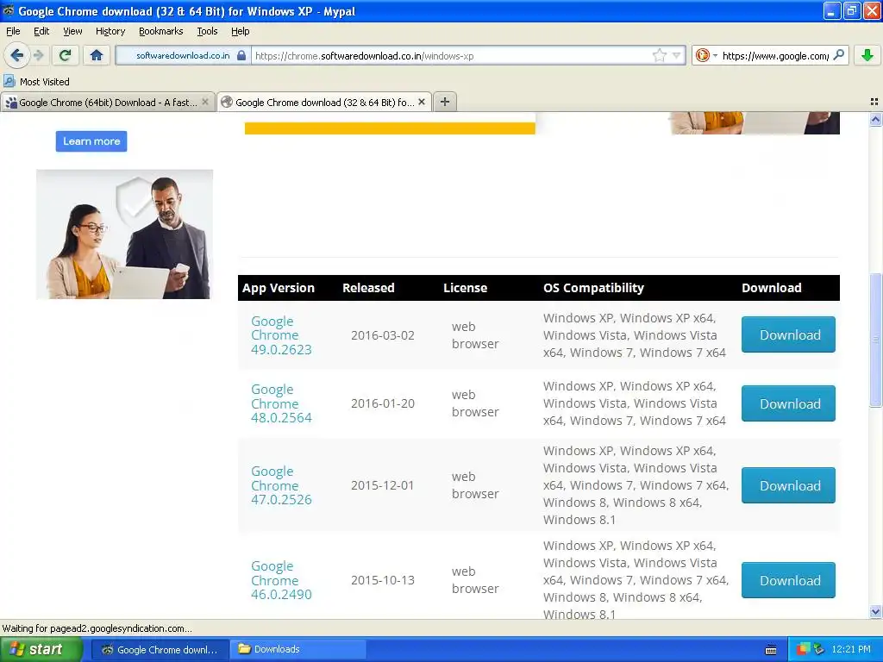Image resolution: width=883 pixels, height=662 pixels.
Task: Click the search magnifier icon
Action: click(838, 55)
